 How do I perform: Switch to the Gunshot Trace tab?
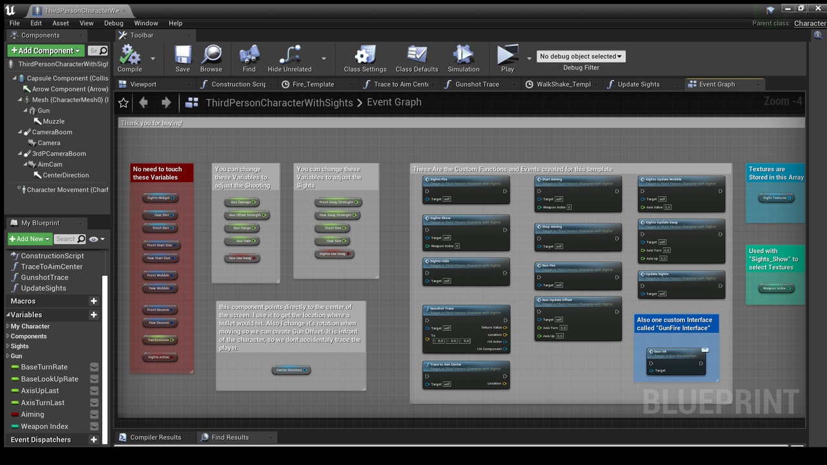click(x=477, y=84)
